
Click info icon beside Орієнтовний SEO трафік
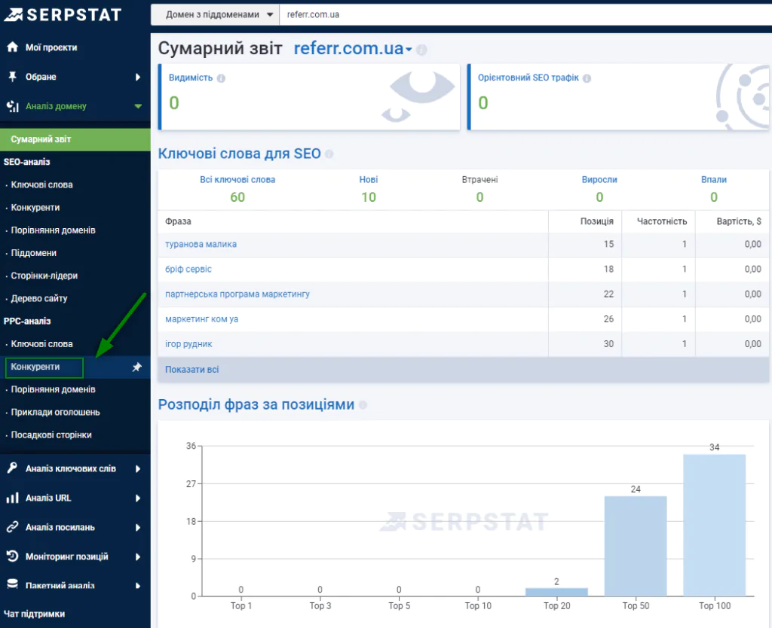pos(587,78)
